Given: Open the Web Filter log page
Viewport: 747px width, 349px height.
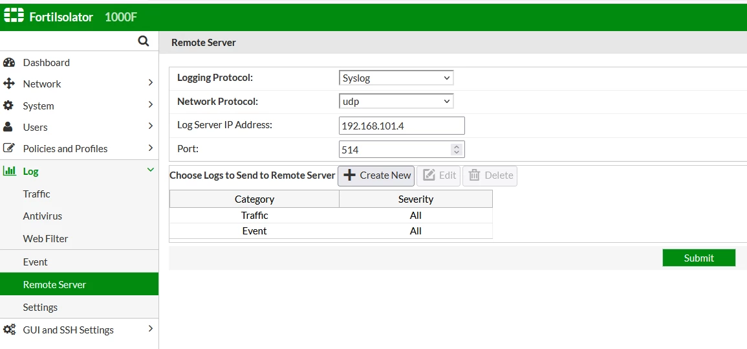Looking at the screenshot, I should [45, 238].
